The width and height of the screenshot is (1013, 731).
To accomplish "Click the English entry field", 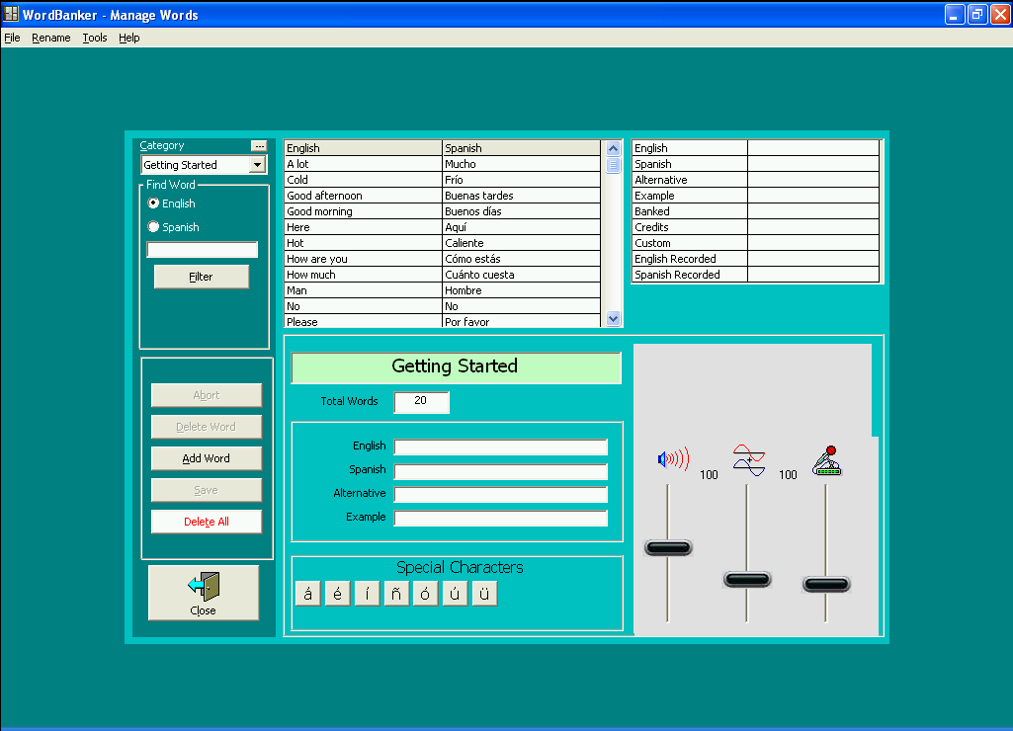I will click(501, 447).
